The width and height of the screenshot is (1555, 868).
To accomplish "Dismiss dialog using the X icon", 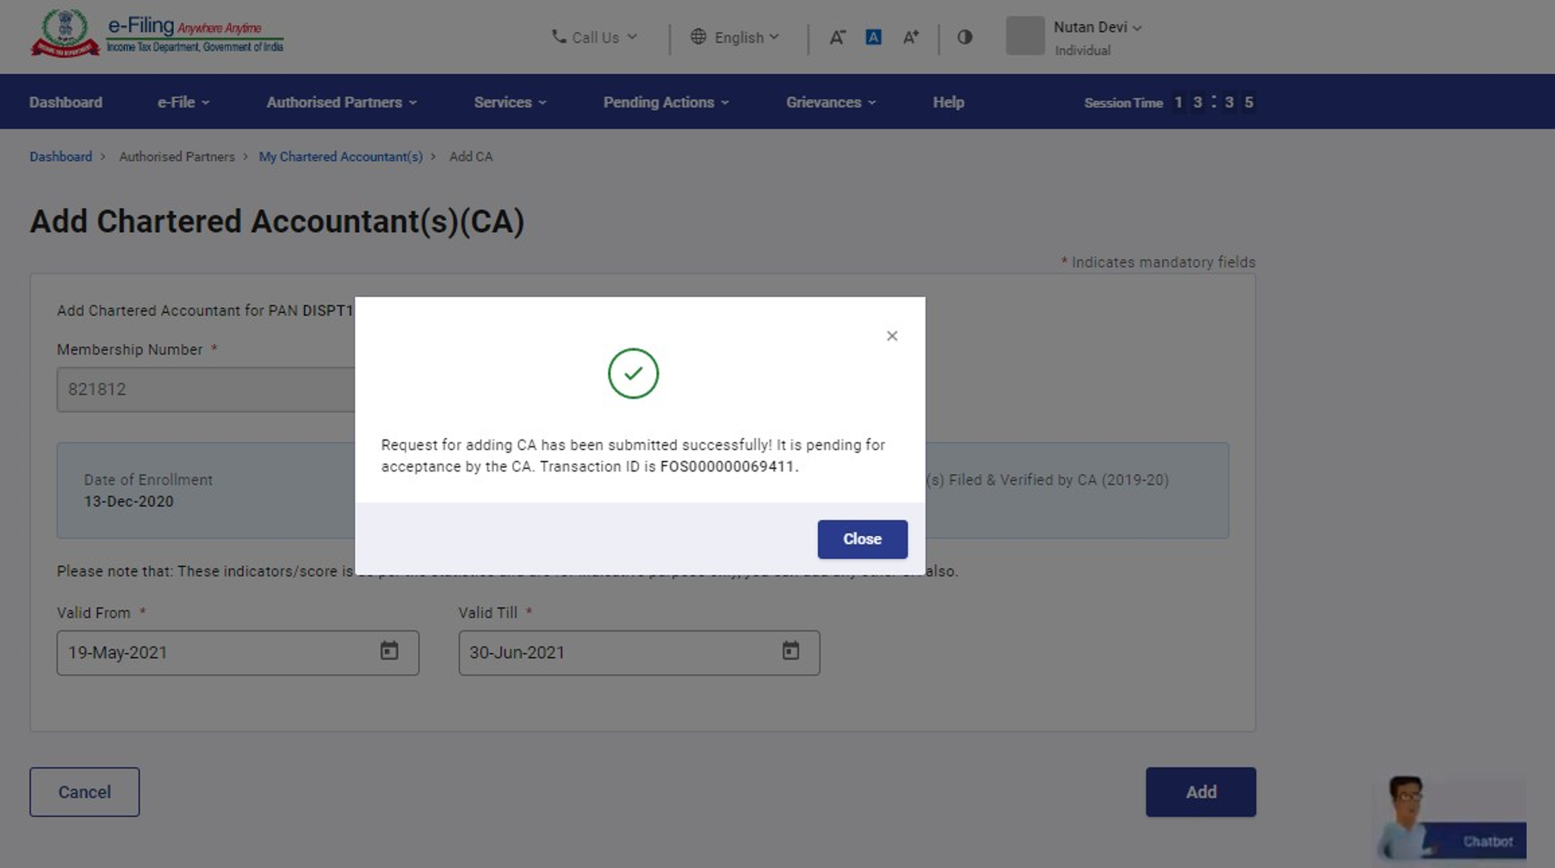I will click(892, 336).
